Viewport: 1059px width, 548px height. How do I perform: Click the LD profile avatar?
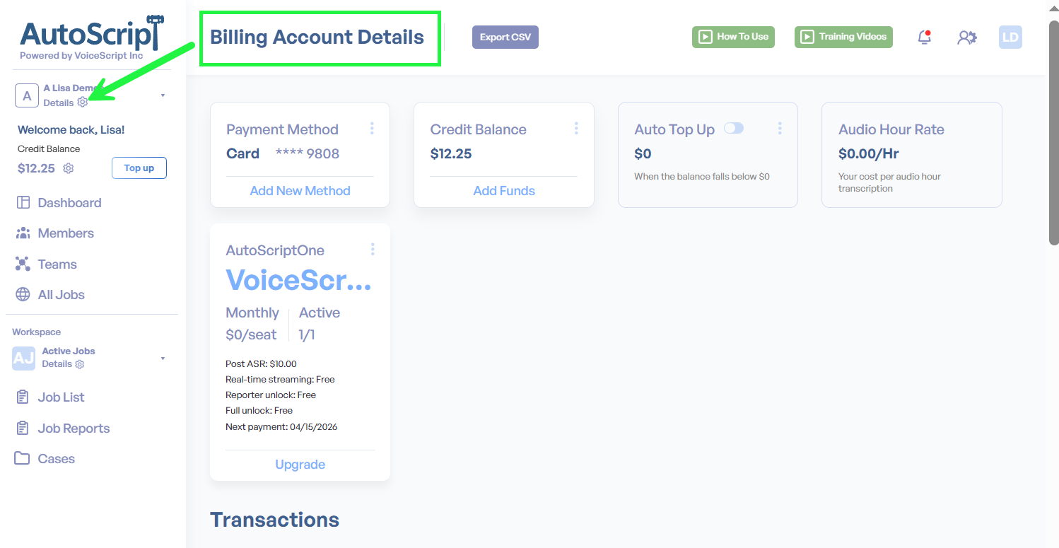1010,37
